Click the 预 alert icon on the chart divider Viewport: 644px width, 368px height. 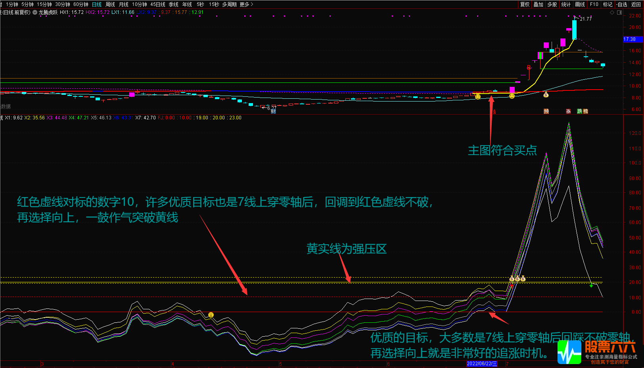coord(546,111)
